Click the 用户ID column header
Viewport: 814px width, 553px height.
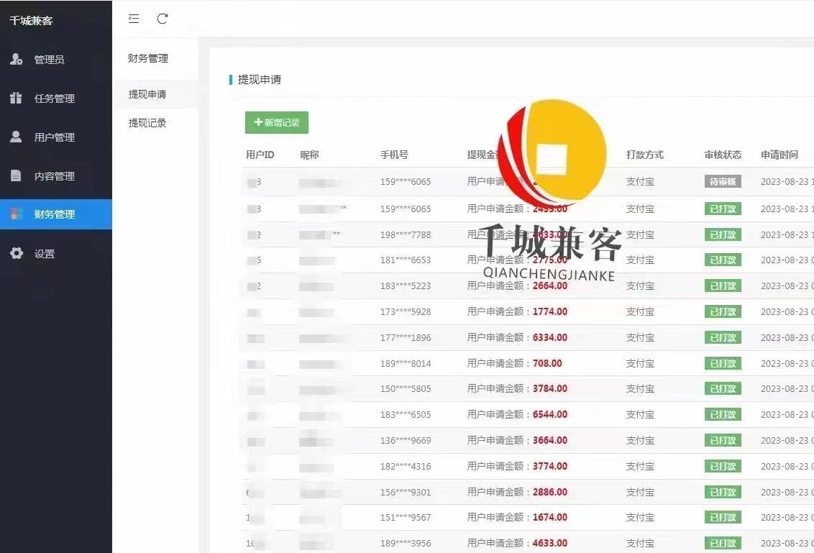pos(260,155)
